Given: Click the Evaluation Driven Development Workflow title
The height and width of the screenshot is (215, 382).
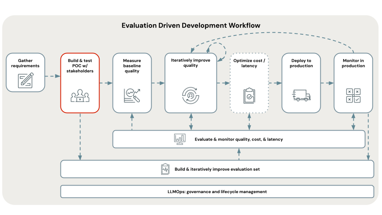Looking at the screenshot, I should coord(191,25).
